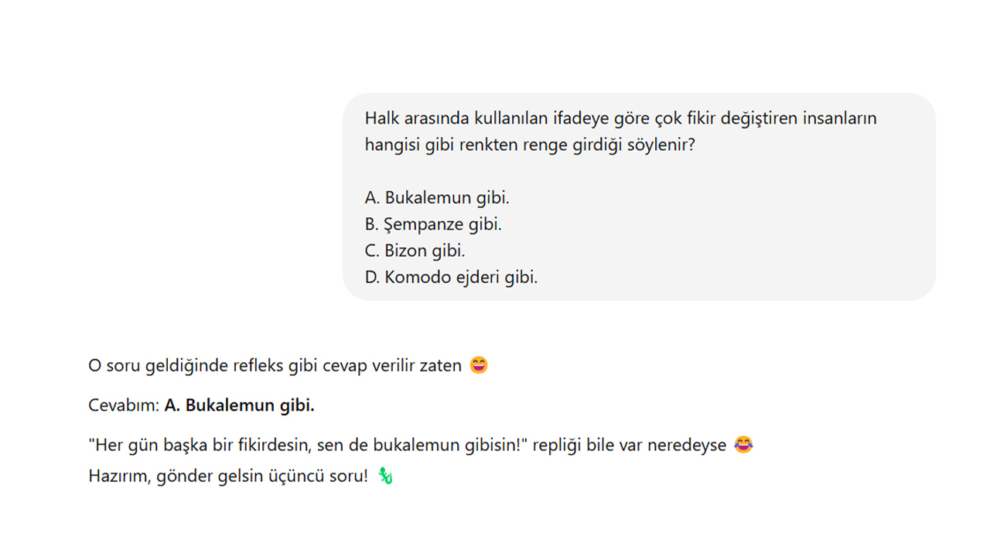Select option "A. Bukalemun gibi." in the question bubble

click(x=437, y=197)
